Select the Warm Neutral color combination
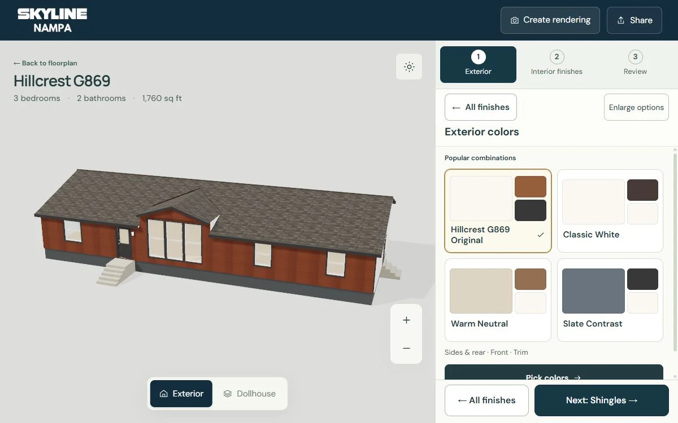This screenshot has height=423, width=678. click(x=498, y=300)
